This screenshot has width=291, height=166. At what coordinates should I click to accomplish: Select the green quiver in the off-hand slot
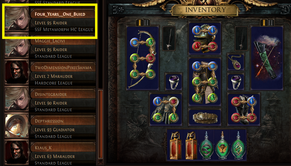pos(267,58)
